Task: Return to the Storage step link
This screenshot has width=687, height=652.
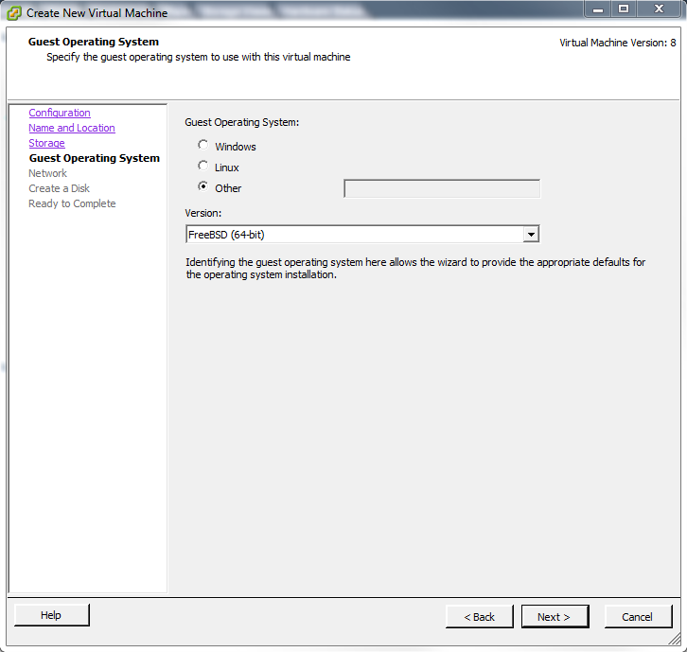Action: coord(47,143)
